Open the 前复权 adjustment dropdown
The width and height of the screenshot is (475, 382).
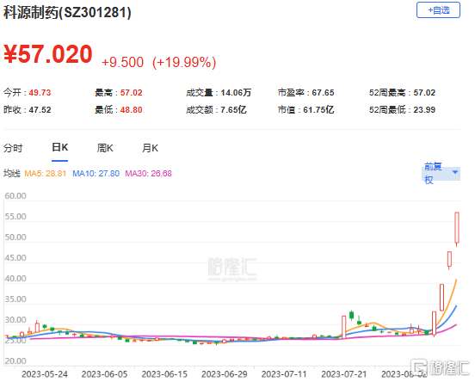pyautogui.click(x=441, y=174)
